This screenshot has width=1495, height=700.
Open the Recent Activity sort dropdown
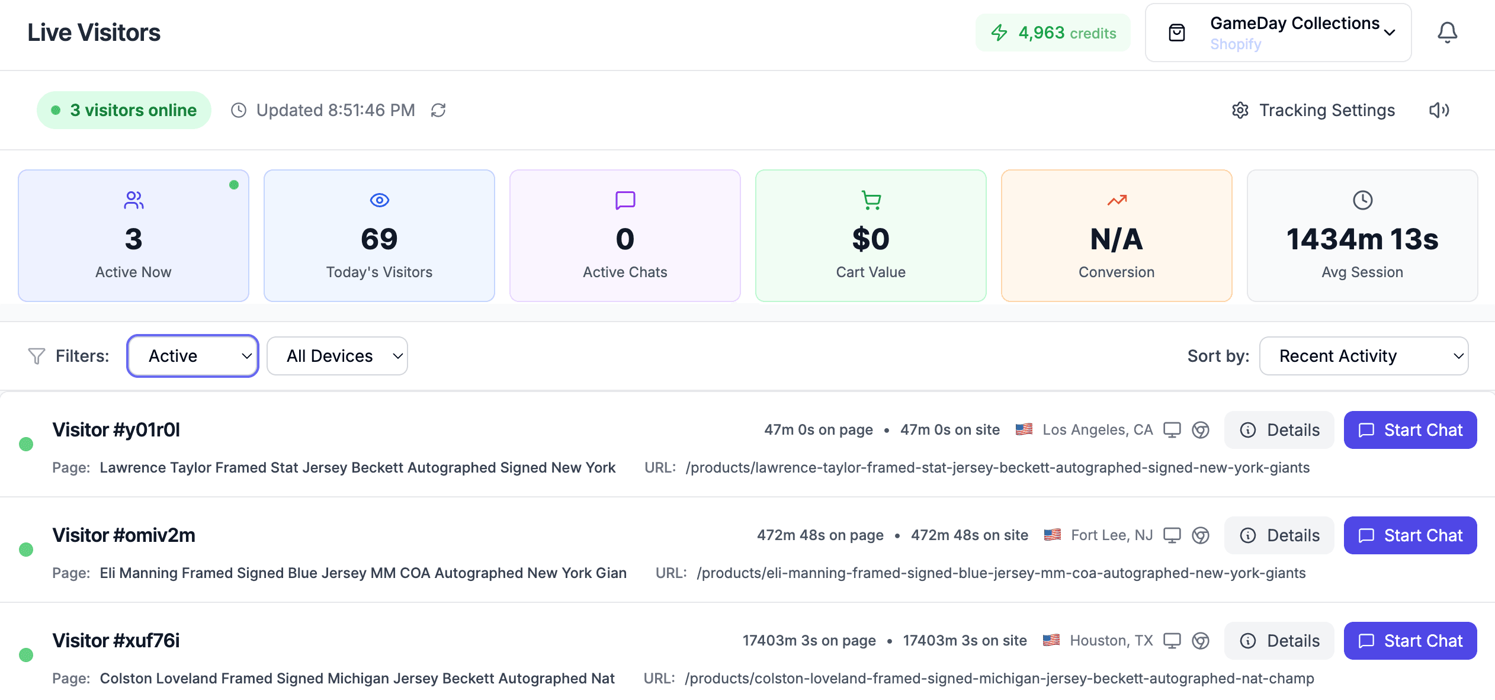1364,356
